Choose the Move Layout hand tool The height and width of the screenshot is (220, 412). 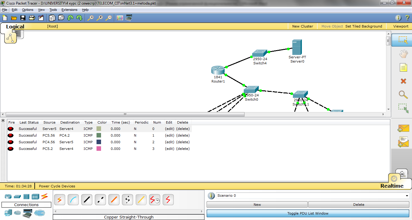pos(403,54)
